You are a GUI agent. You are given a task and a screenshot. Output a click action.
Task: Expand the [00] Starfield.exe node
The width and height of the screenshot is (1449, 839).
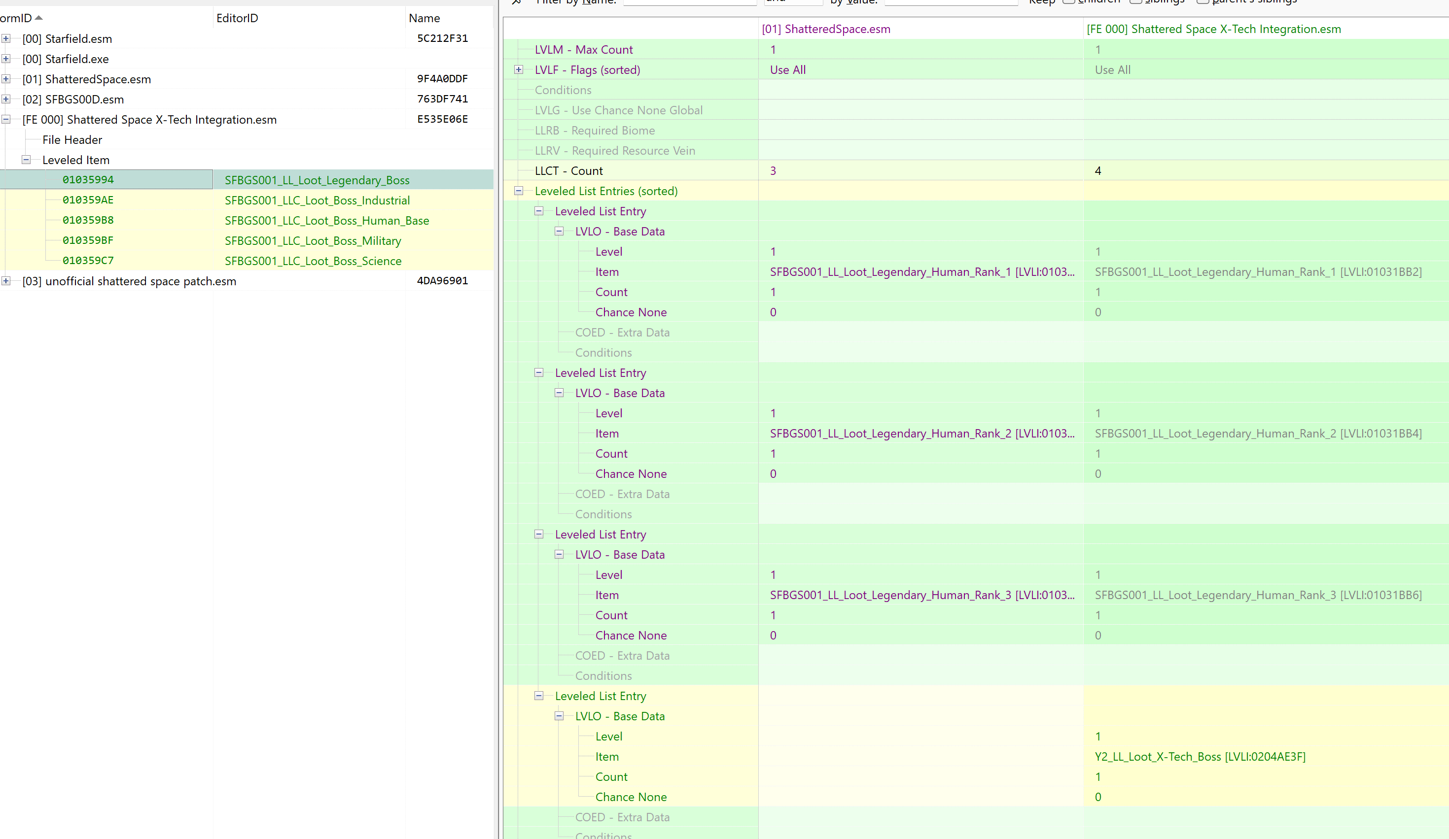pyautogui.click(x=6, y=59)
